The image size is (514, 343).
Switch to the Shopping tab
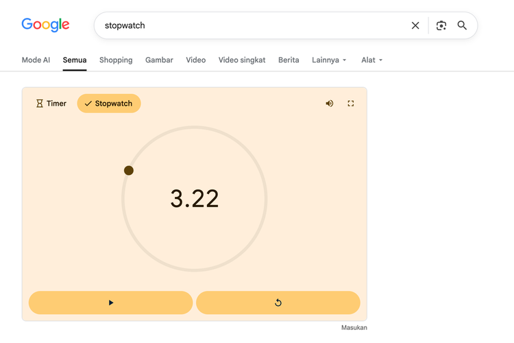pyautogui.click(x=116, y=60)
